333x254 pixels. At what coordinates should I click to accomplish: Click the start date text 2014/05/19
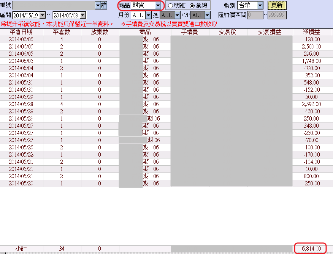click(26, 15)
